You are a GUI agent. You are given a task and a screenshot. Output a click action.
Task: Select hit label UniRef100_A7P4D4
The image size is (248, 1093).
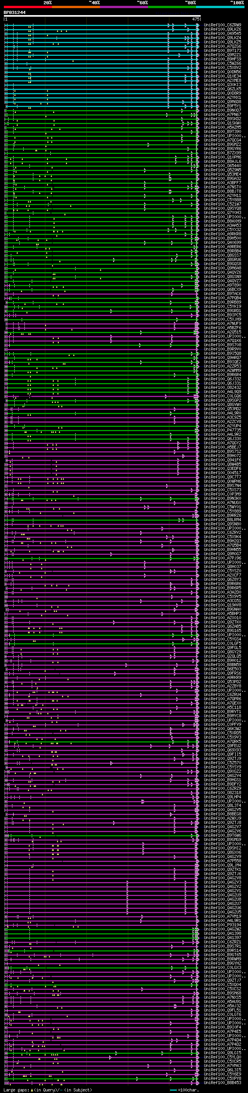pos(222,1040)
